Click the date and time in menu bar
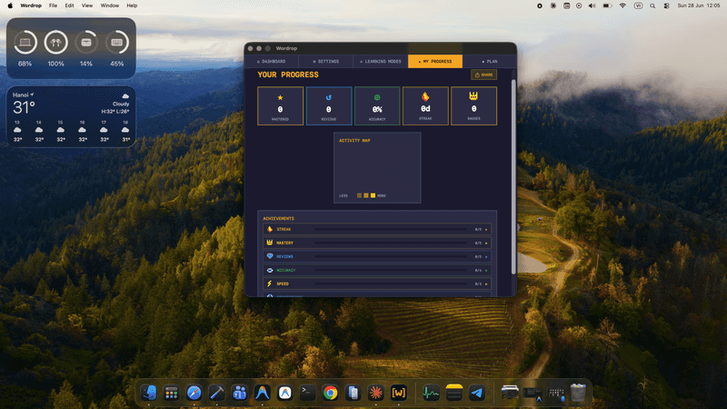This screenshot has width=727, height=409. (x=698, y=5)
